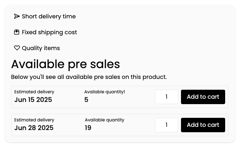
Task: Add the Jun 15 2025 pre sale to cart
Action: tap(203, 97)
